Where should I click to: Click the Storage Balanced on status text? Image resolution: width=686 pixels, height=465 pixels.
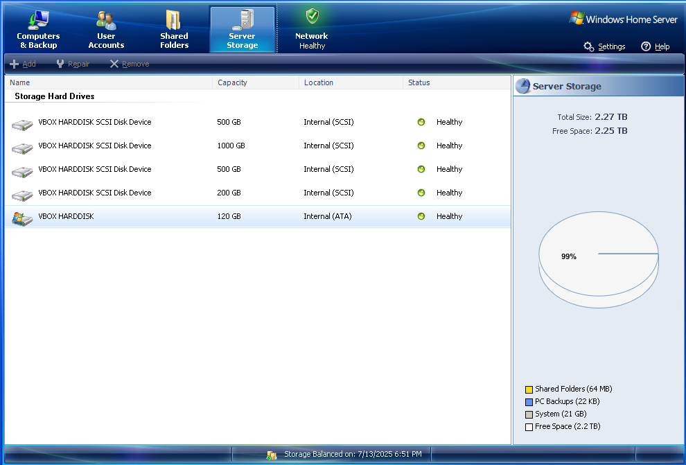(x=353, y=454)
